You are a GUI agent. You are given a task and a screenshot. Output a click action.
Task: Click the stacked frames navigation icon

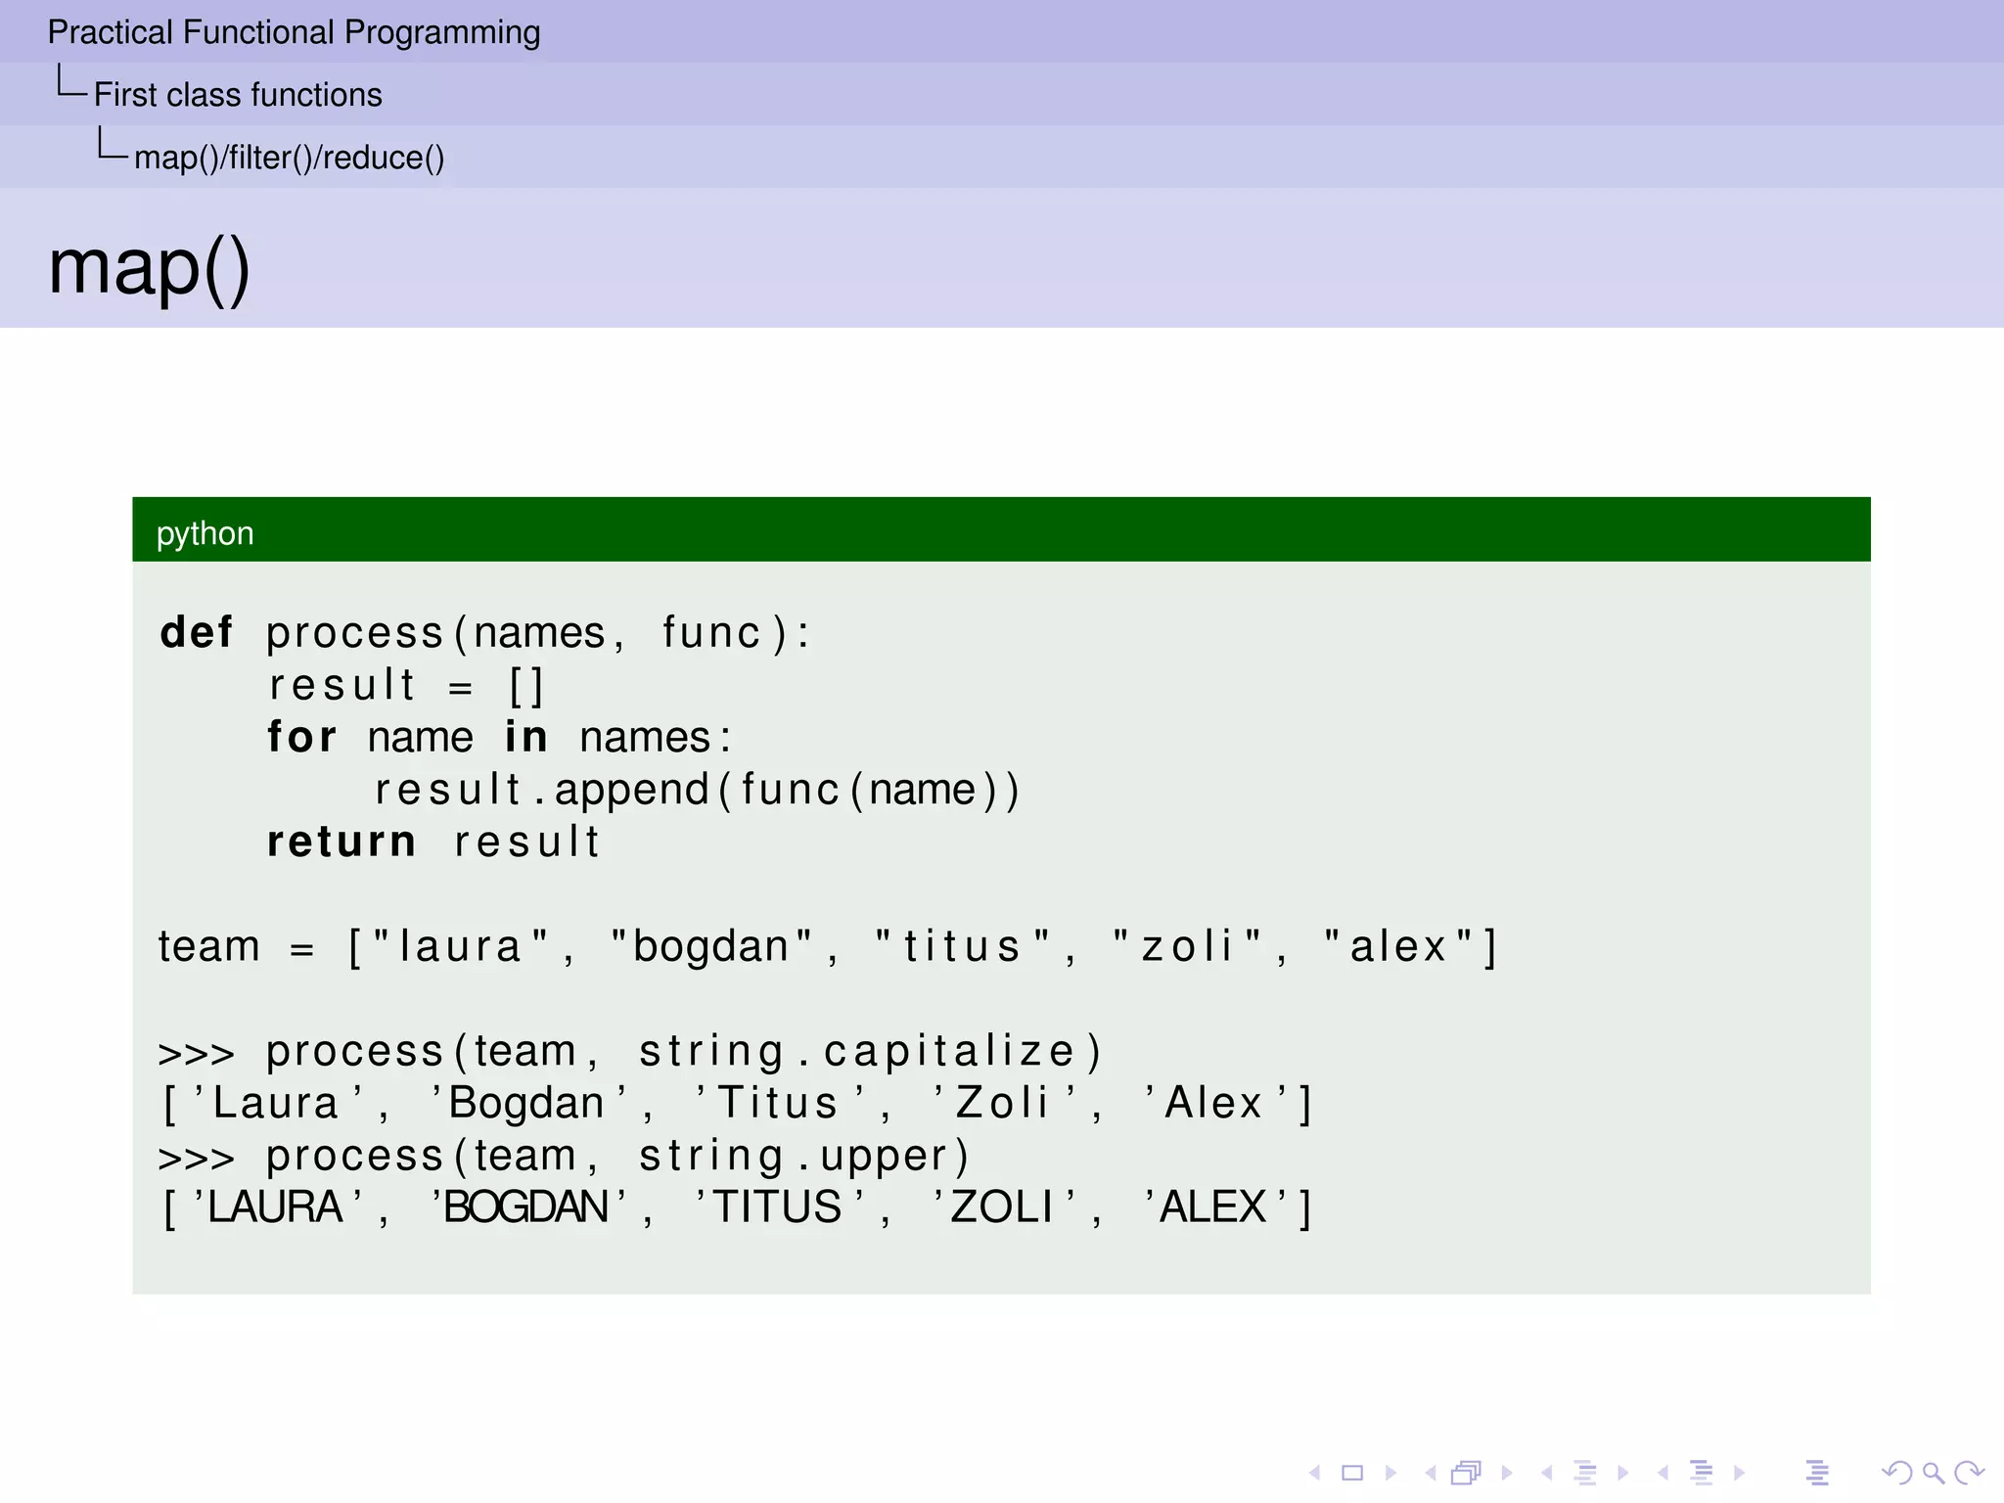click(1467, 1473)
